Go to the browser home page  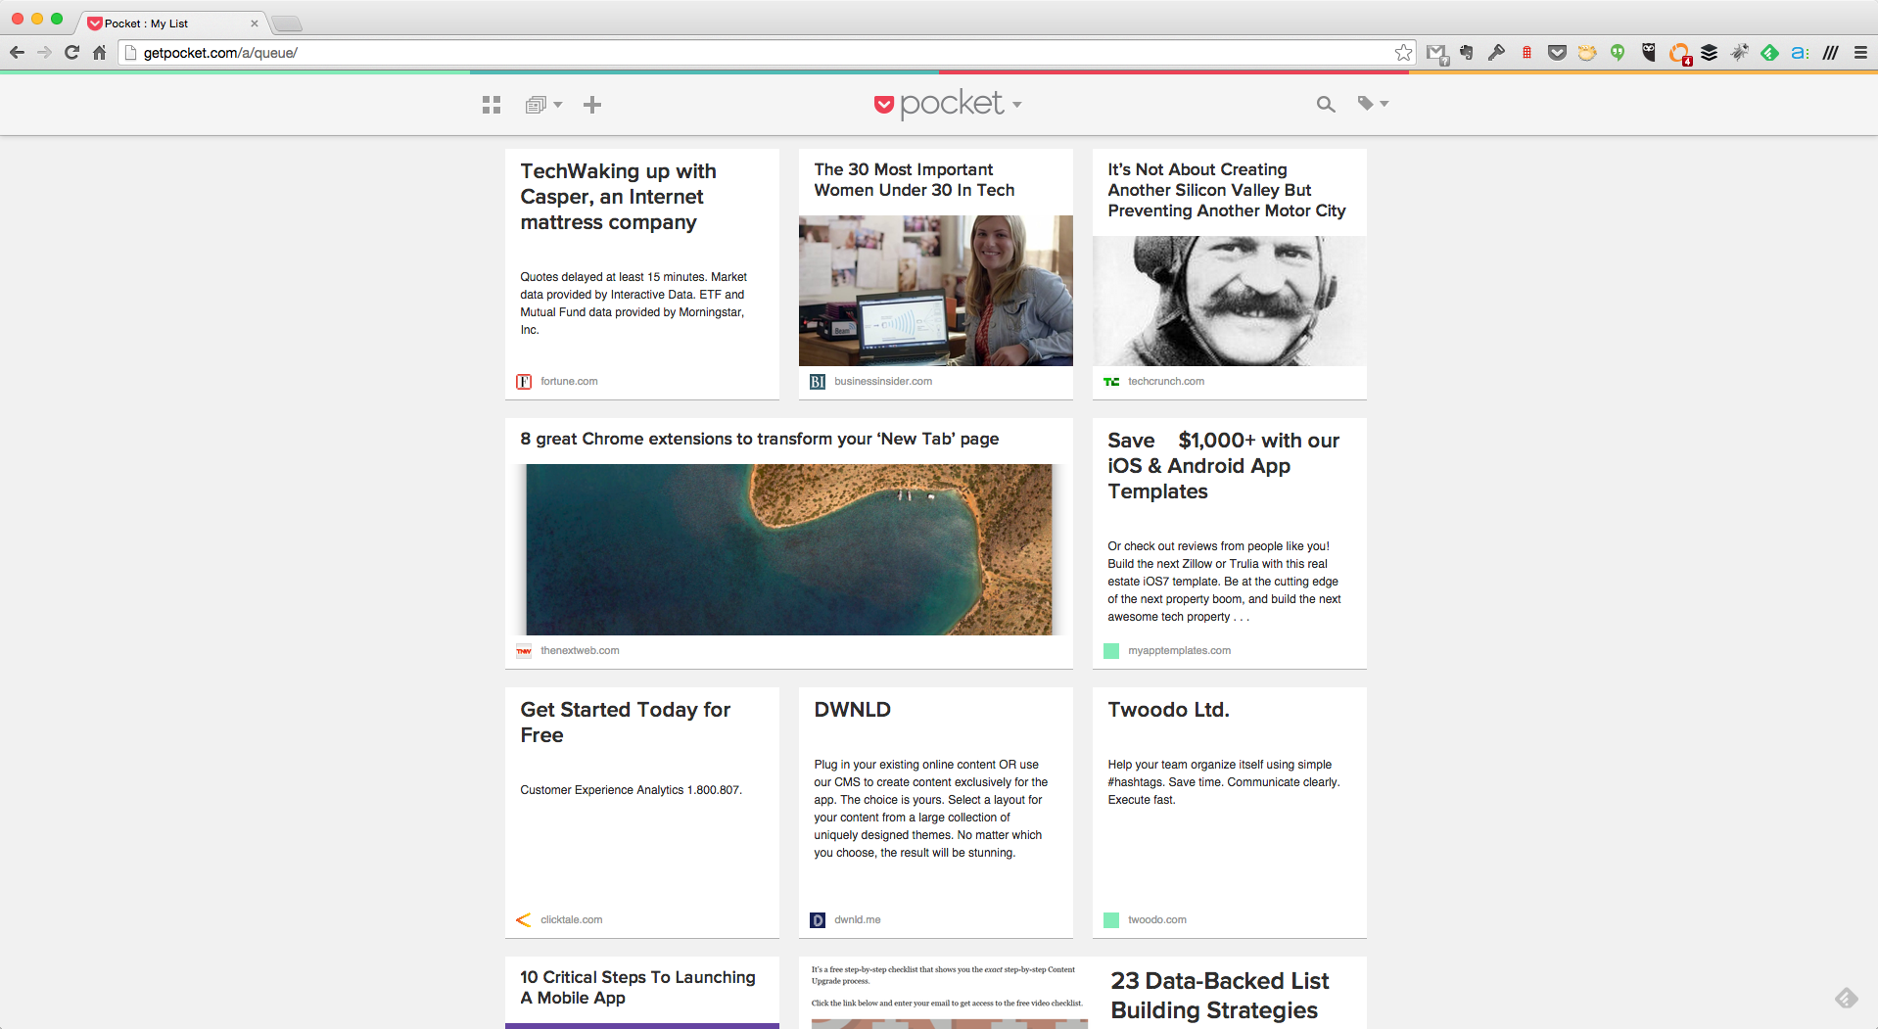[x=99, y=53]
